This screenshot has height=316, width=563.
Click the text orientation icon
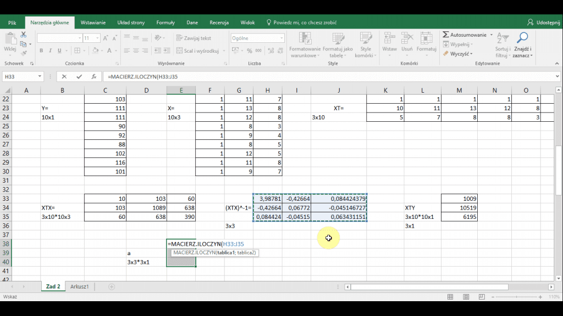click(158, 38)
